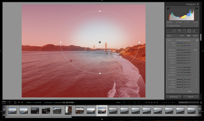Toggle shadow clipping indicator in histogram
The width and height of the screenshot is (204, 121).
coord(168,8)
